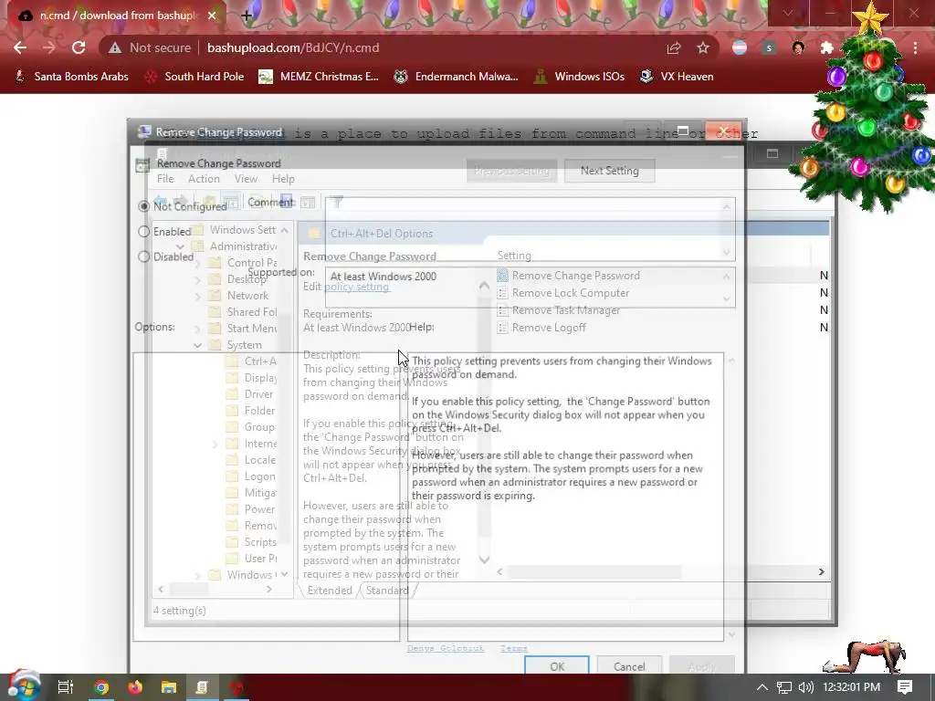Open South Hard Pole bookmark

coord(194,77)
